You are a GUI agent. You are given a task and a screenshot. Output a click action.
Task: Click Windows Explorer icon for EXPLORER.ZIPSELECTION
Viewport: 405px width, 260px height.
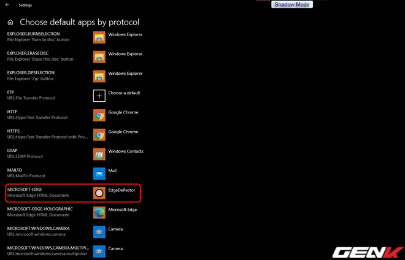[99, 77]
